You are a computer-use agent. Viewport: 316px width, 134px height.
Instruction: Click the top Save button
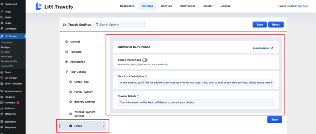[x=260, y=25]
